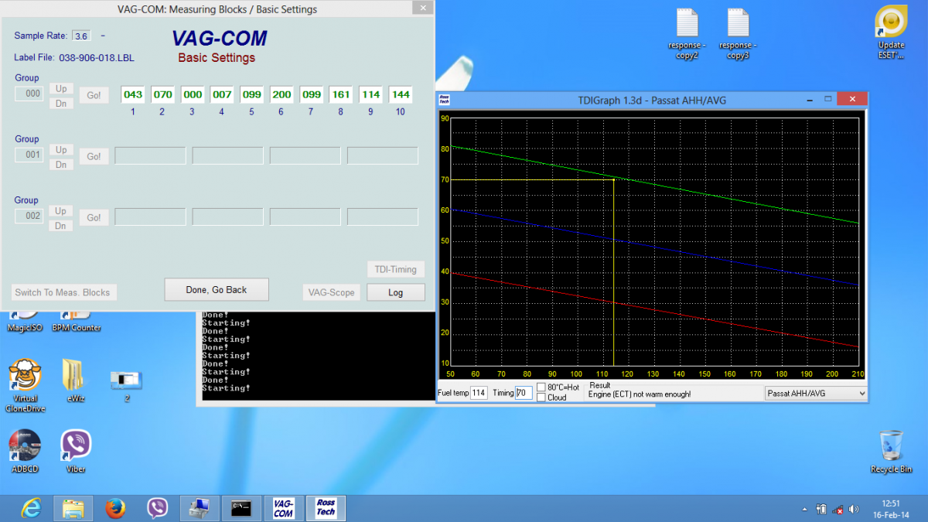Click Up for Group 001

tap(61, 149)
